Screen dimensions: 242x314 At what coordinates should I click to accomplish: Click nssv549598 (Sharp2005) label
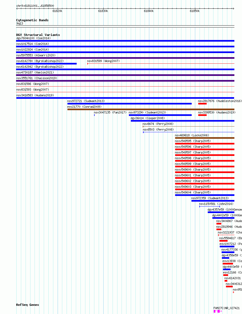tap(193, 158)
